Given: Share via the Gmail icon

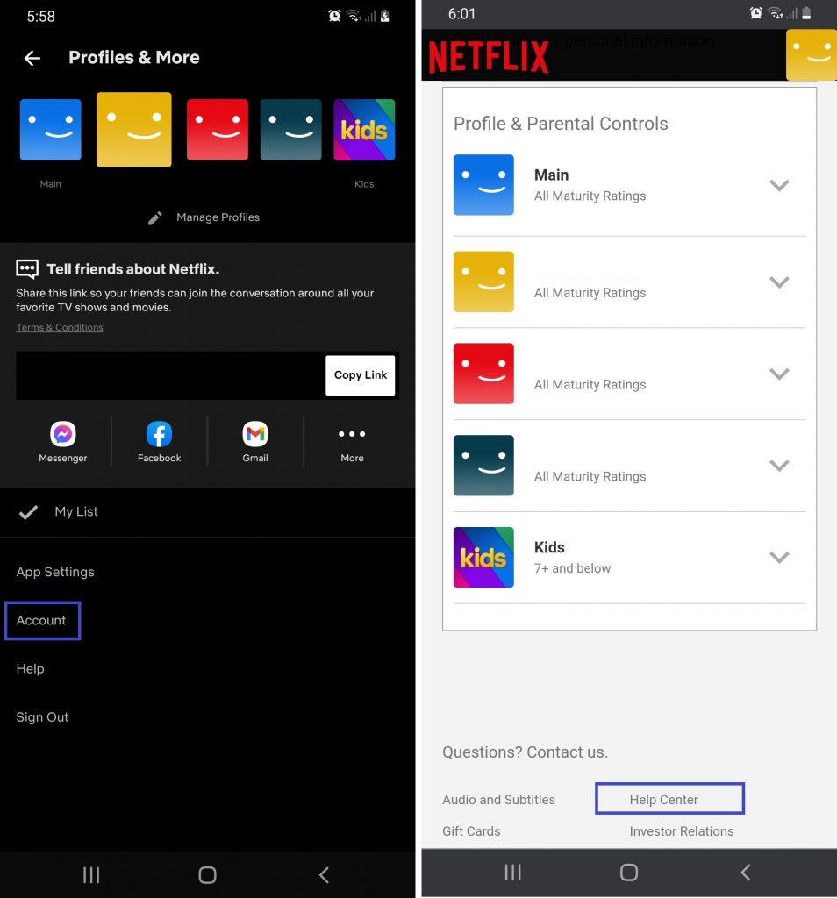Looking at the screenshot, I should pyautogui.click(x=254, y=433).
